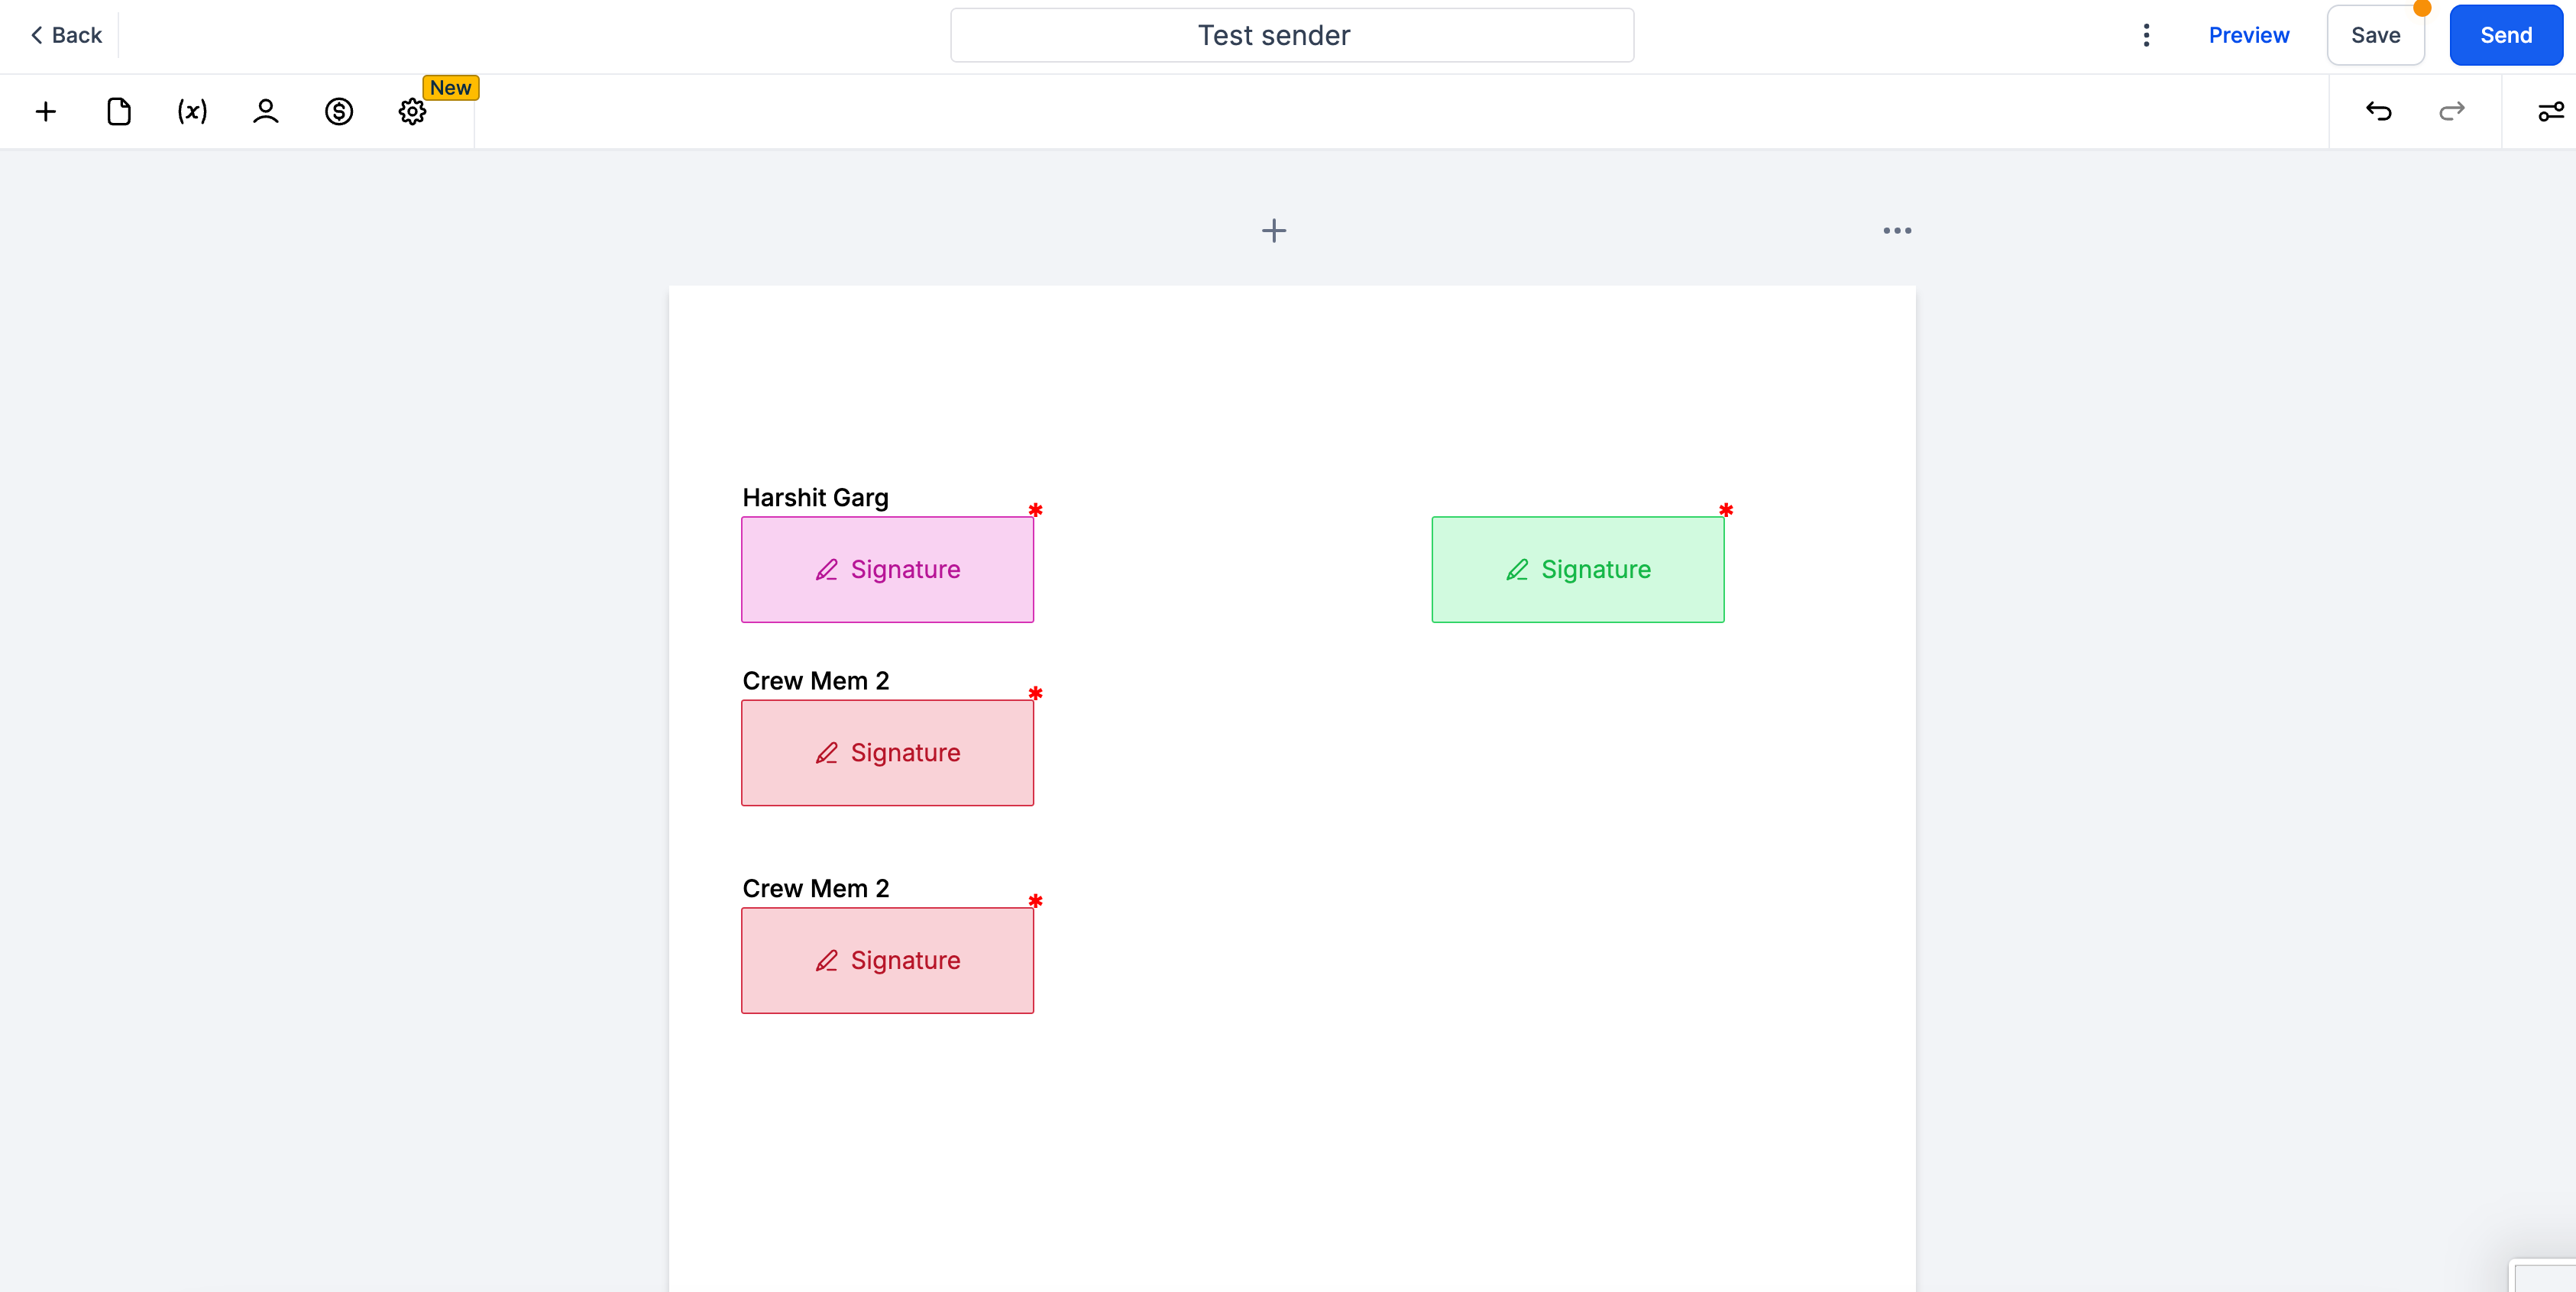Viewport: 2576px width, 1292px height.
Task: Toggle the right properties panel icon
Action: [2550, 111]
